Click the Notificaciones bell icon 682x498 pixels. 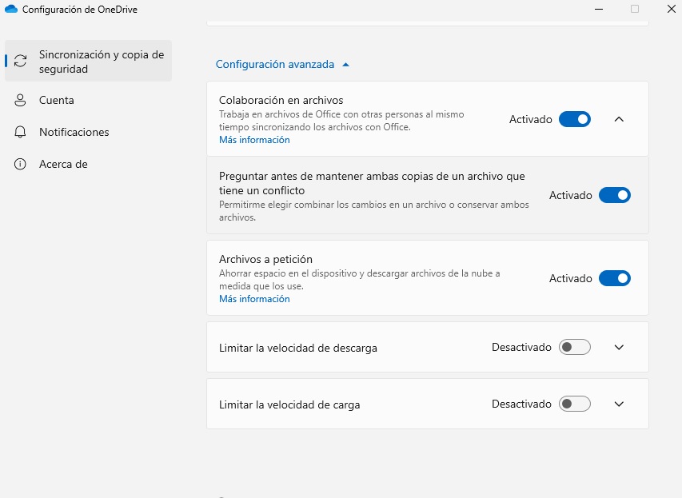tap(20, 132)
